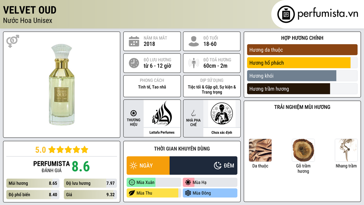Screen dimensions: 364x205
Task: Open the Lattafa Perfumes brand name link
Action: tap(162, 132)
